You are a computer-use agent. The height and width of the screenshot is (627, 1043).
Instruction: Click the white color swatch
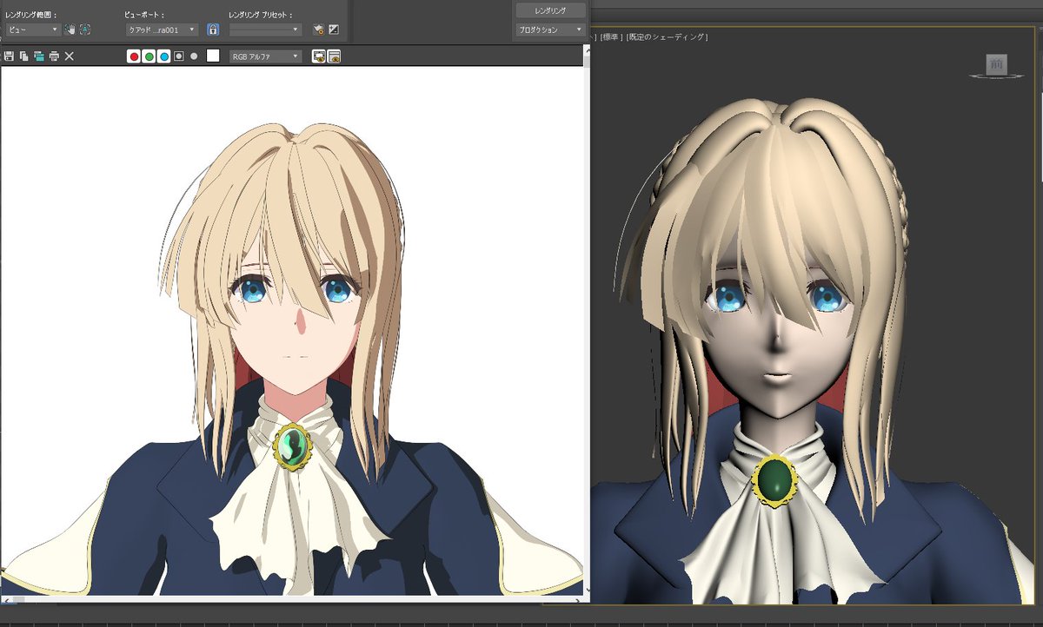pos(213,56)
